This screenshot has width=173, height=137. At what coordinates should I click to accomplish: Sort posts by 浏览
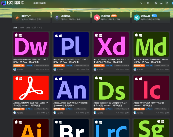(x=28, y=27)
